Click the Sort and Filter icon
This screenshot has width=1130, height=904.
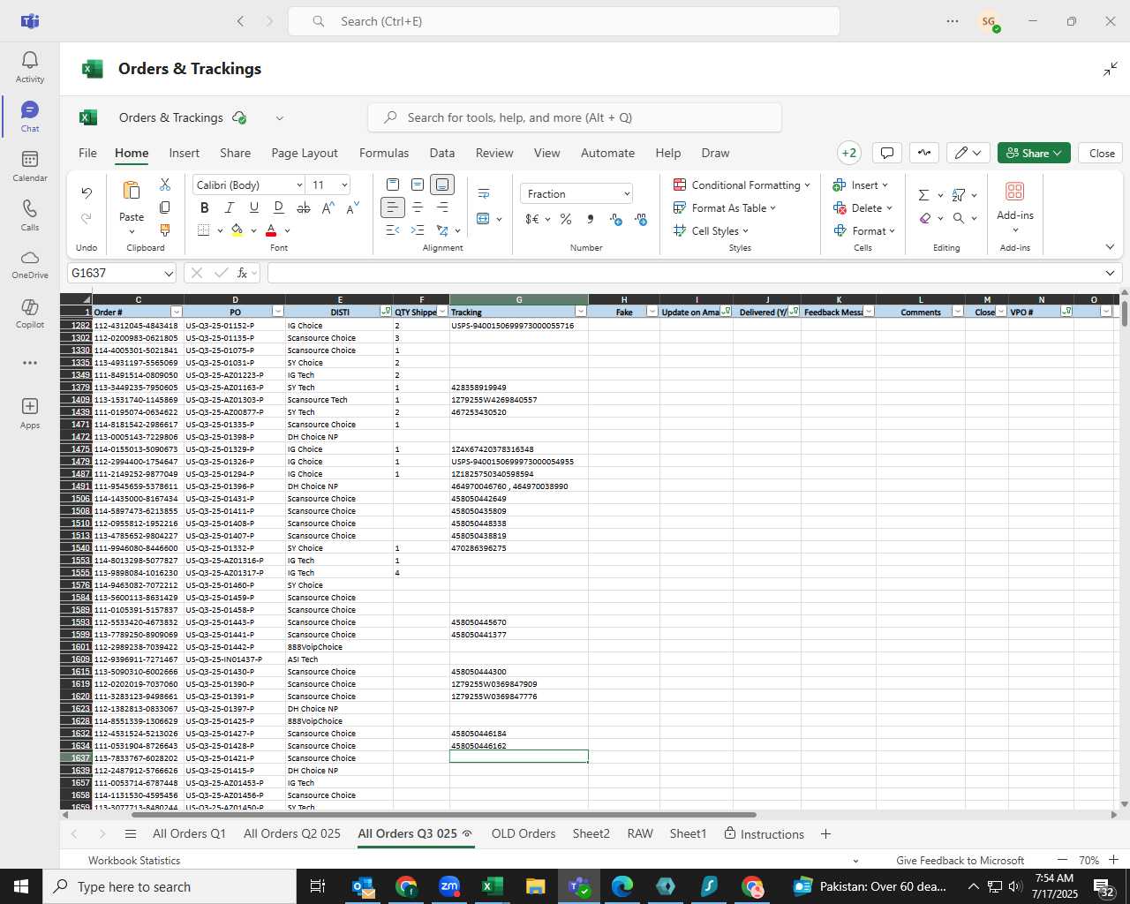coord(959,195)
